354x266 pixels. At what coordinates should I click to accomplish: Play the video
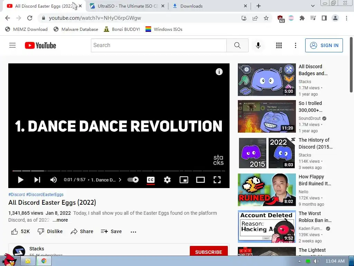coord(20,180)
